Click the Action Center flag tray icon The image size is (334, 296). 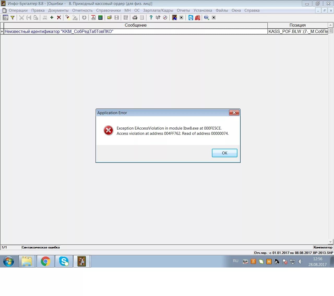click(x=285, y=262)
